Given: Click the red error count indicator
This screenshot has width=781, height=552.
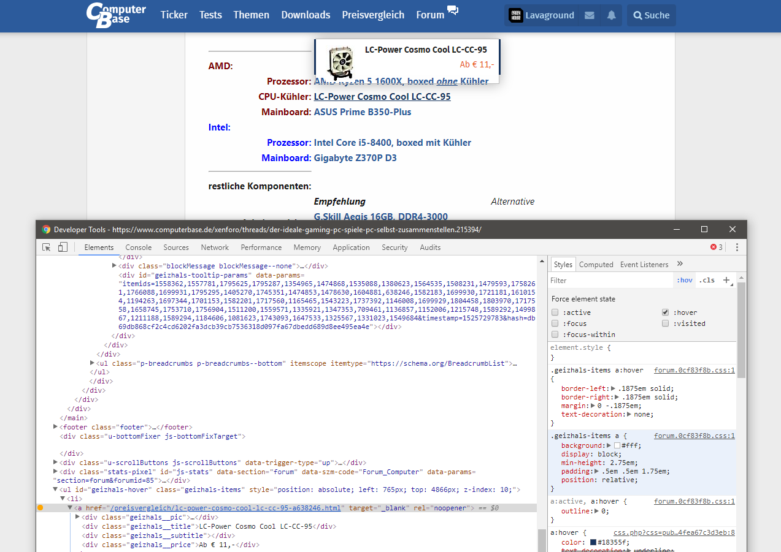Looking at the screenshot, I should point(717,248).
